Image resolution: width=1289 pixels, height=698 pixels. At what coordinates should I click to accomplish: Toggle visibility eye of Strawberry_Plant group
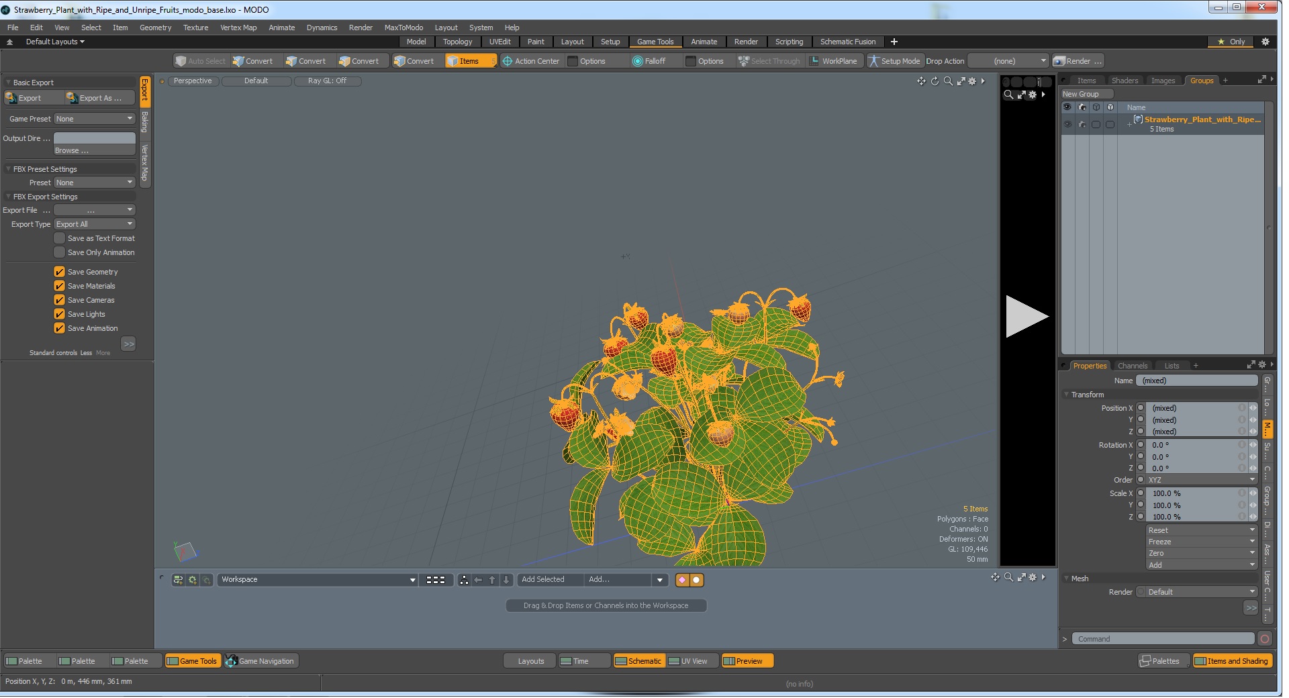[x=1067, y=124]
